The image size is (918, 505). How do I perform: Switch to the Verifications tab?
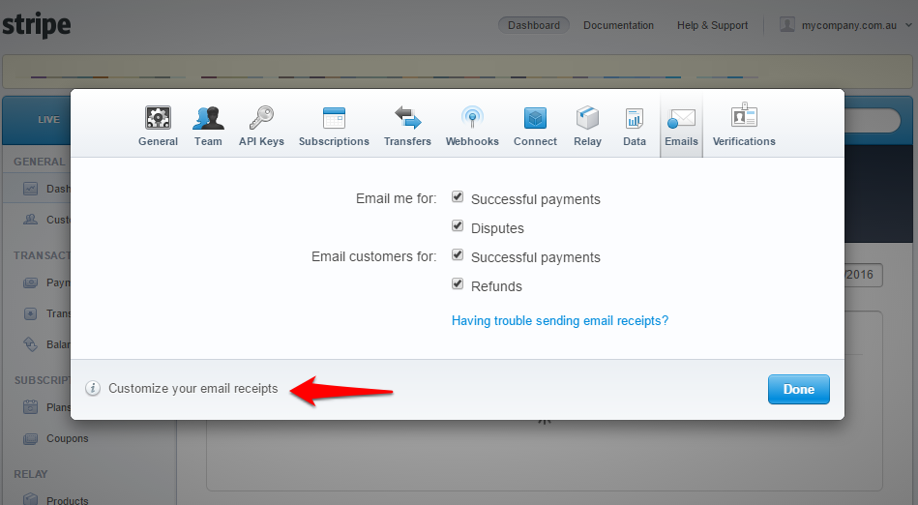point(744,127)
